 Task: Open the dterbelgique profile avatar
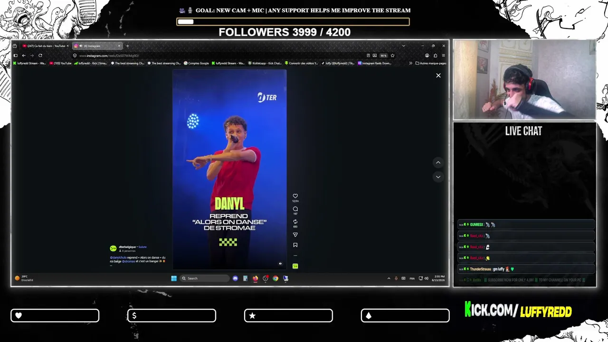coord(113,248)
